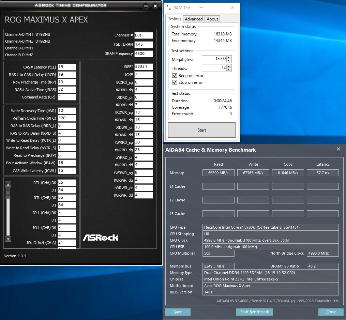This screenshot has width=346, height=320.
Task: Click the Command Rate (CR) field
Action: [67, 97]
